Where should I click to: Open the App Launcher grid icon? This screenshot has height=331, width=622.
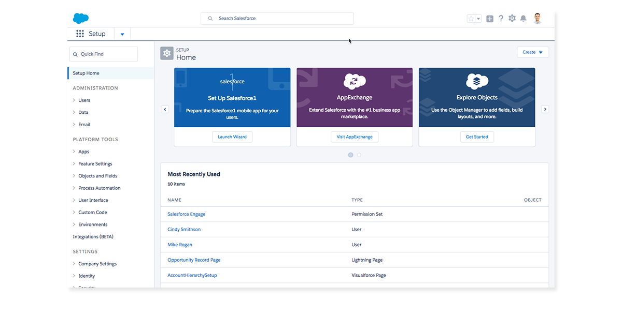[80, 34]
